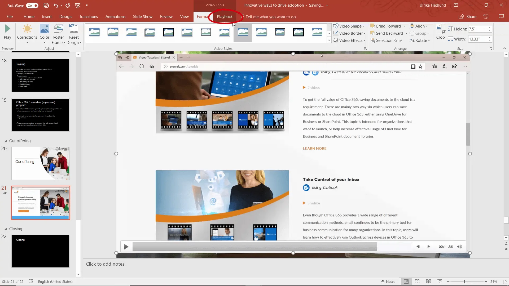
Task: Select the Slide Show tab
Action: pyautogui.click(x=143, y=16)
